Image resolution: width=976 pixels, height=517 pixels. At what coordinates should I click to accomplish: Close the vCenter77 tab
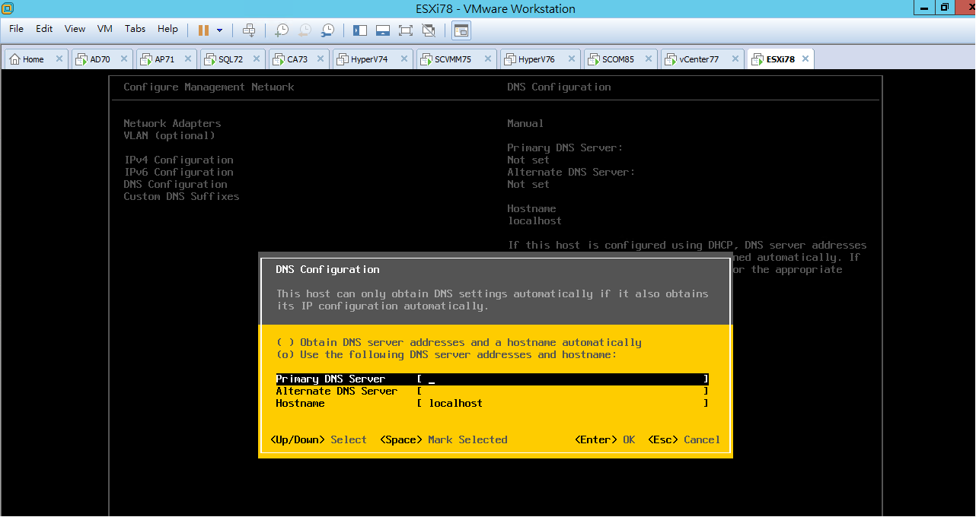[735, 59]
